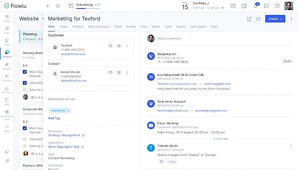Call Texford customer phone icon
Screen dimensions: 299x170
coord(119,46)
